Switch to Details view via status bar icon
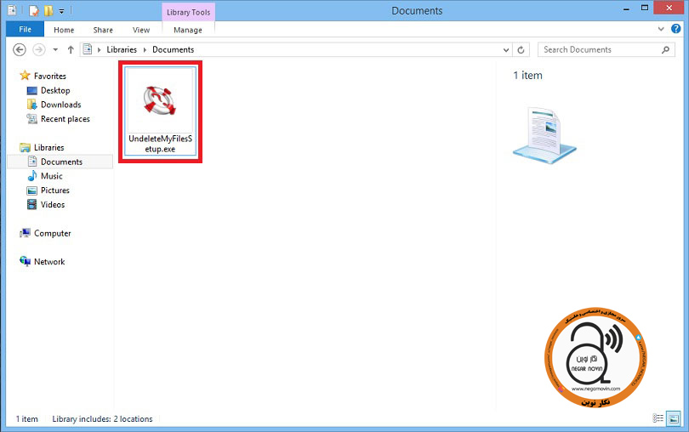This screenshot has height=432, width=689. pos(658,418)
